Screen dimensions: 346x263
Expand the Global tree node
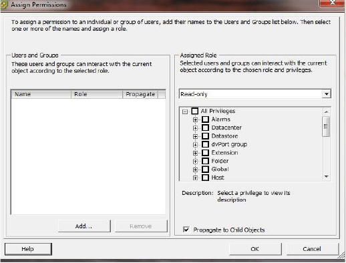coord(195,170)
